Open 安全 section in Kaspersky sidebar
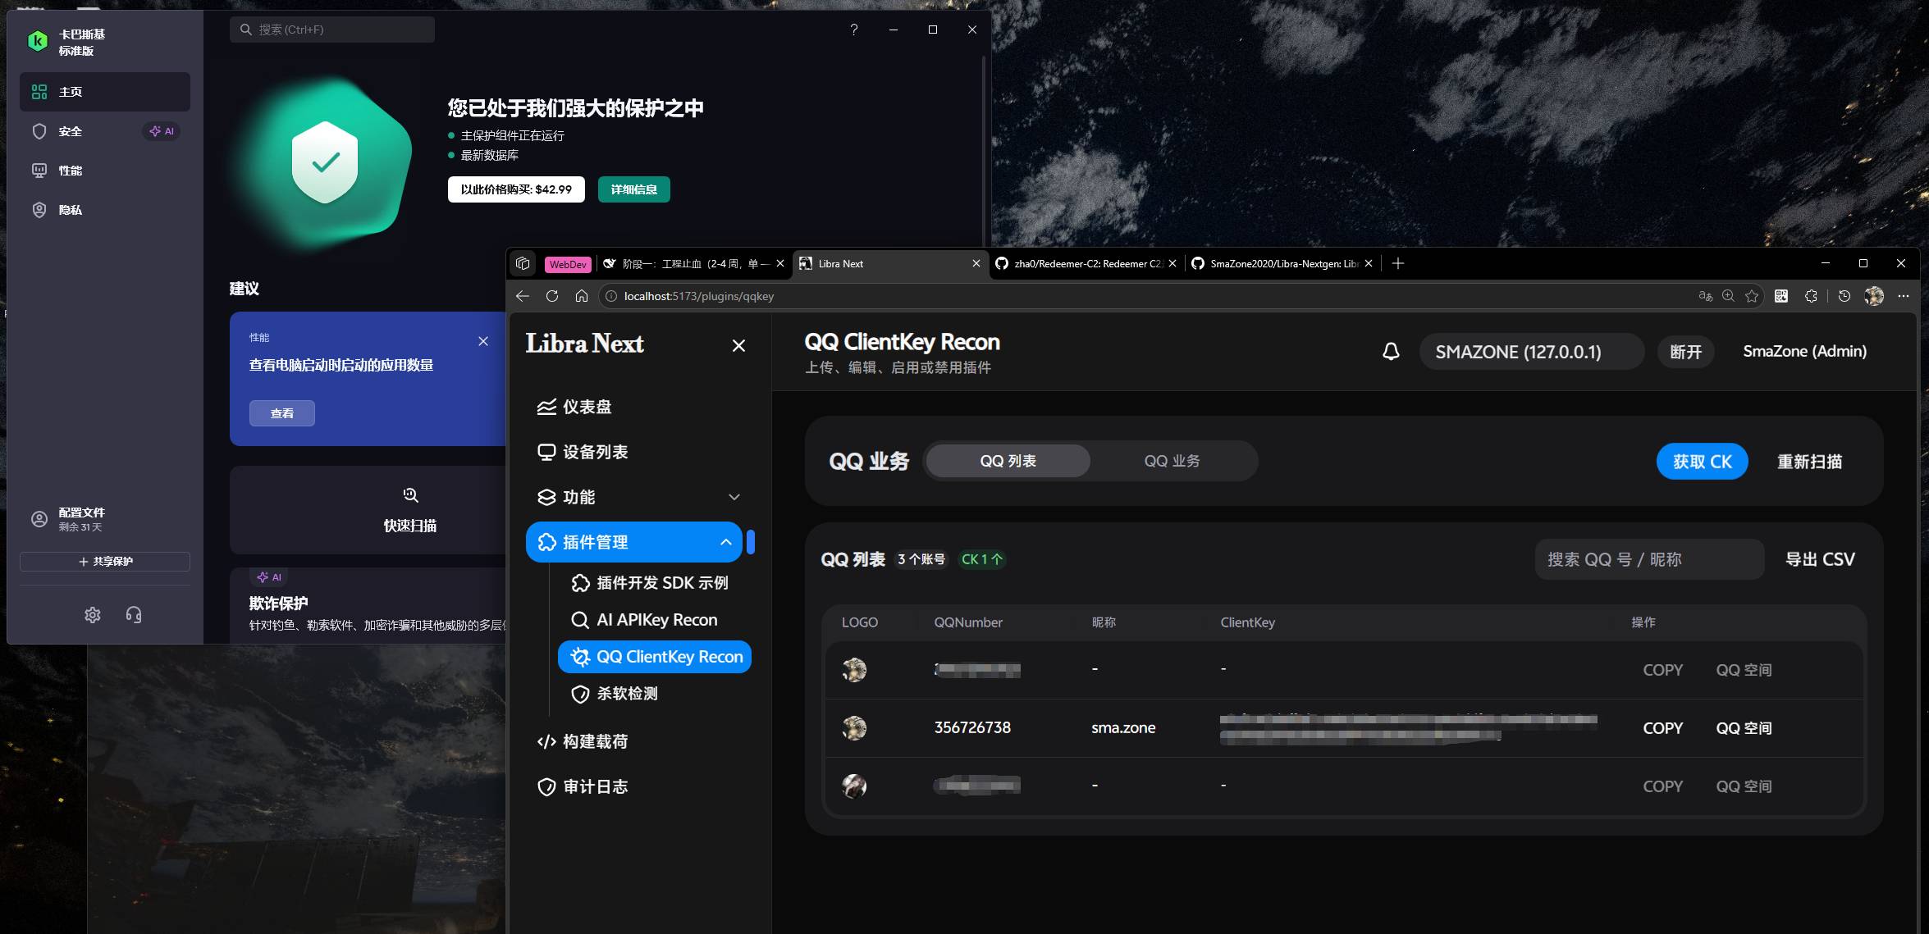This screenshot has height=934, width=1929. (x=105, y=131)
